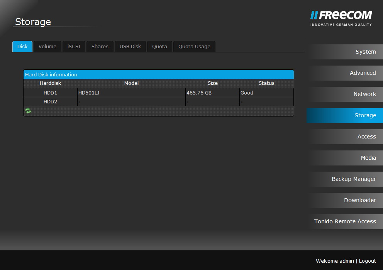Click the HDD1 row label
The image size is (383, 270).
click(x=50, y=93)
